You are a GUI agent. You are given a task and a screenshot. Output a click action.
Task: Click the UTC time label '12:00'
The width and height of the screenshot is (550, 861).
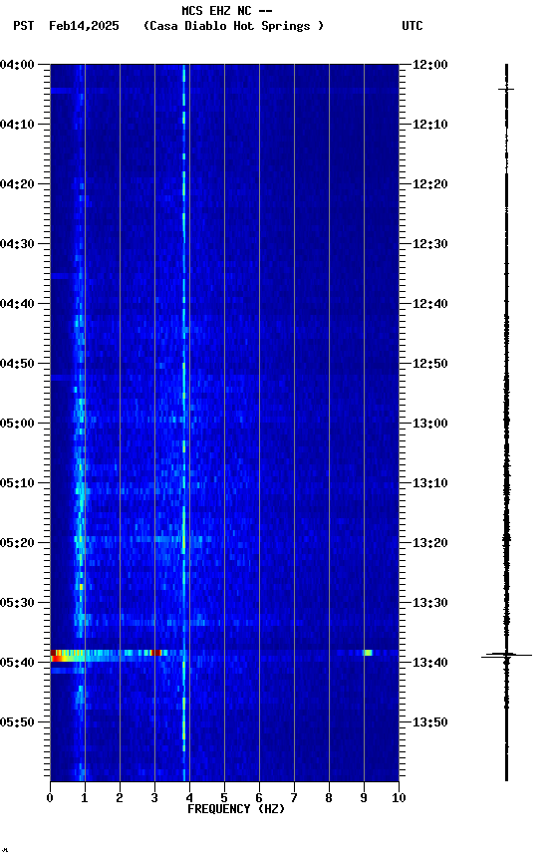click(x=430, y=65)
